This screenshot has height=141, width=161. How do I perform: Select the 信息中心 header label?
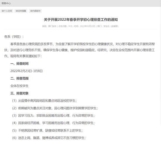tap(6, 3)
